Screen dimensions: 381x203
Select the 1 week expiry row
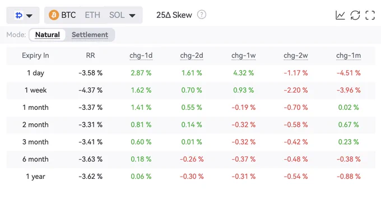(190, 90)
